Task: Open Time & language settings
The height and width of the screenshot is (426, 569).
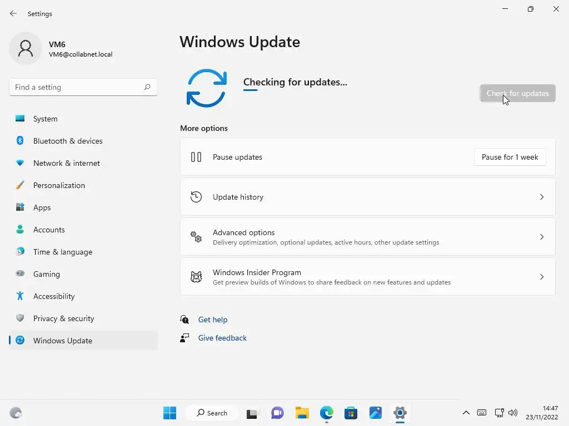Action: 83,252
